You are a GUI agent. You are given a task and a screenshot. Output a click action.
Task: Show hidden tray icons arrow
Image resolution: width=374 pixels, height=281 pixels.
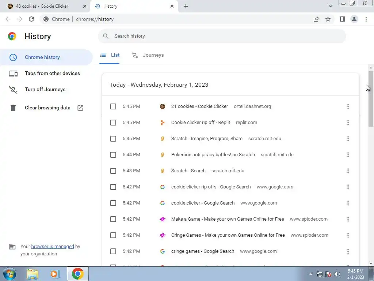(310, 274)
